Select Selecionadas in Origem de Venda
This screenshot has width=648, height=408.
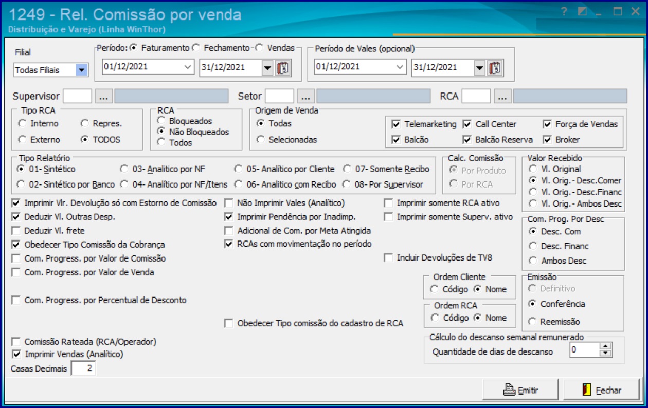coord(287,140)
